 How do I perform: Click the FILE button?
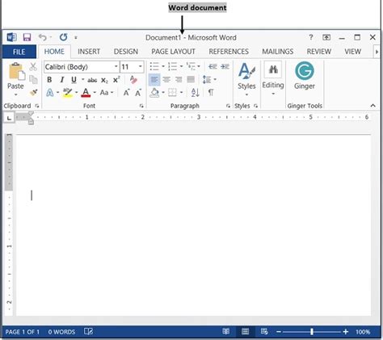(x=19, y=52)
